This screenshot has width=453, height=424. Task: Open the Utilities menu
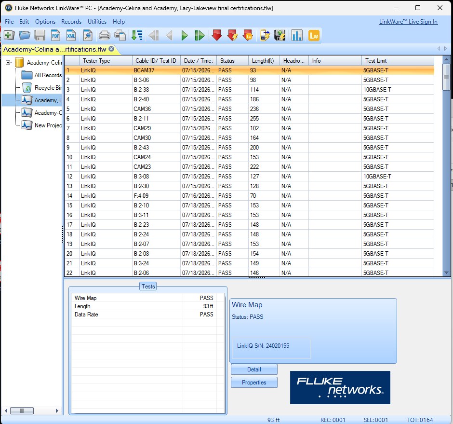(97, 22)
